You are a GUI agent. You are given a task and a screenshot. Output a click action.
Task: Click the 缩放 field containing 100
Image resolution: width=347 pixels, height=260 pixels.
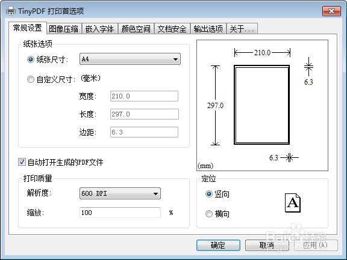(120, 213)
